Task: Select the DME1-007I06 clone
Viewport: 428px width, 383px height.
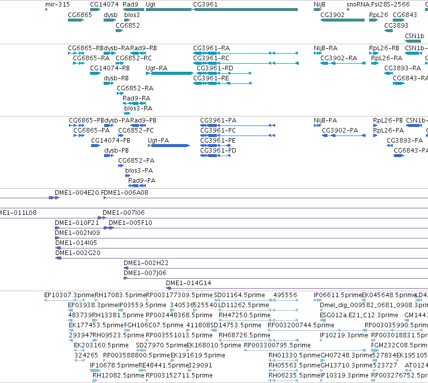Action: click(x=266, y=218)
